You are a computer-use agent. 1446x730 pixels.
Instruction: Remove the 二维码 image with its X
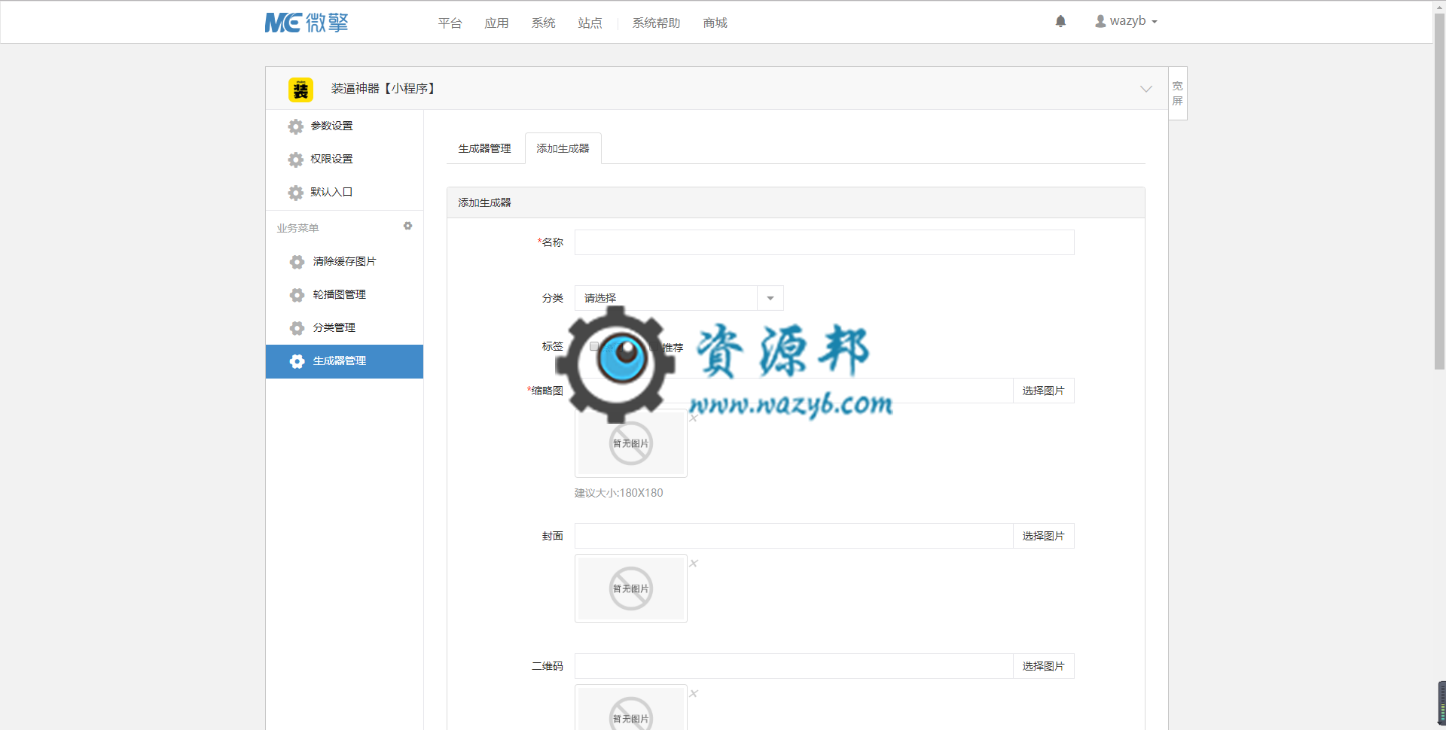click(x=694, y=693)
